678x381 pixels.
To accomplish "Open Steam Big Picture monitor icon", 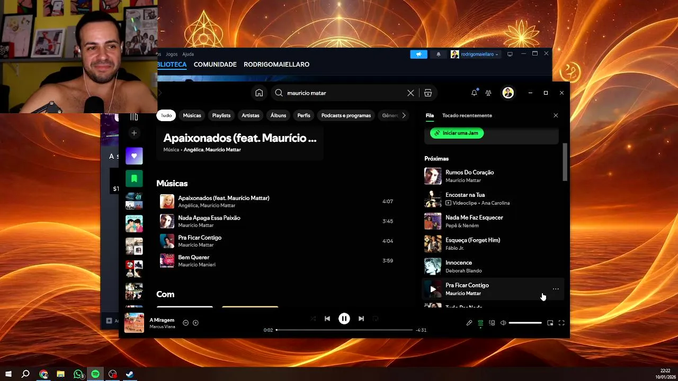I will pyautogui.click(x=510, y=54).
